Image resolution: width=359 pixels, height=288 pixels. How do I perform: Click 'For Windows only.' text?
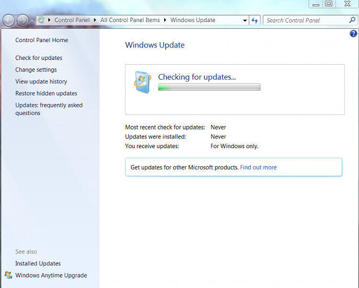235,146
